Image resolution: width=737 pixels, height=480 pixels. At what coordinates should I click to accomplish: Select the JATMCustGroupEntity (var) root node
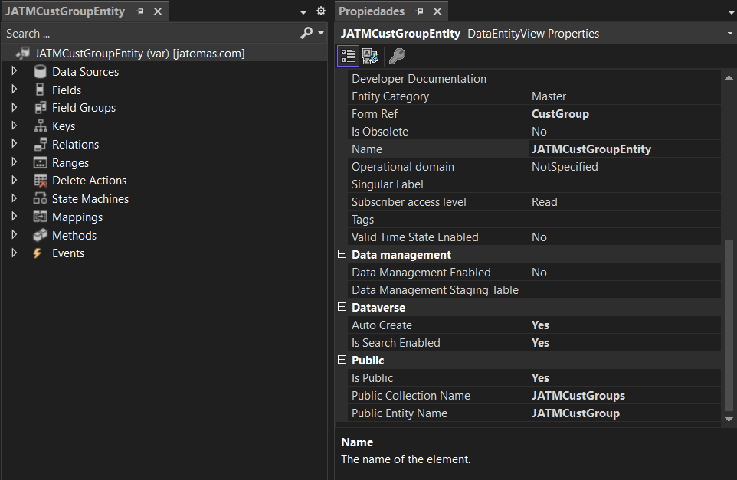coord(139,54)
